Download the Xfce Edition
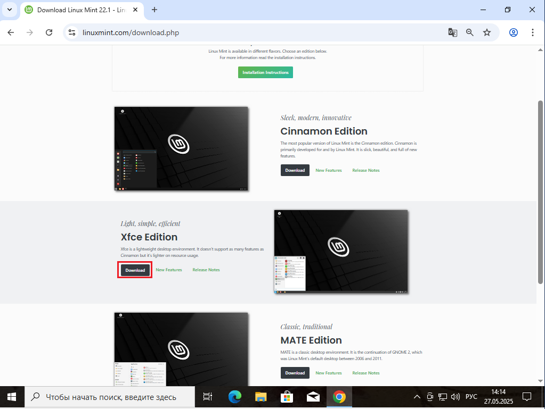This screenshot has height=409, width=545. point(134,270)
